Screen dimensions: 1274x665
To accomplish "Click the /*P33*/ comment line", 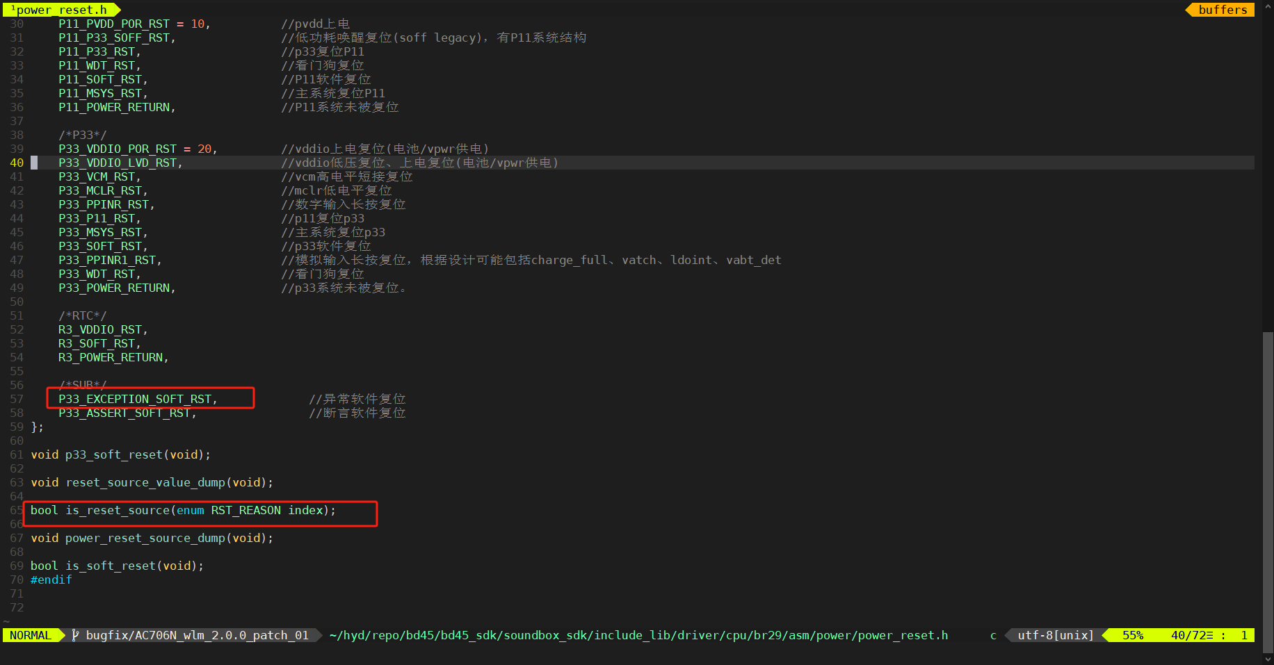I will pyautogui.click(x=82, y=135).
